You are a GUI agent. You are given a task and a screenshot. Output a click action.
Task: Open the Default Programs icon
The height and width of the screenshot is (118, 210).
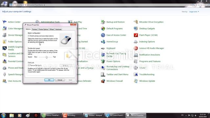(103, 29)
